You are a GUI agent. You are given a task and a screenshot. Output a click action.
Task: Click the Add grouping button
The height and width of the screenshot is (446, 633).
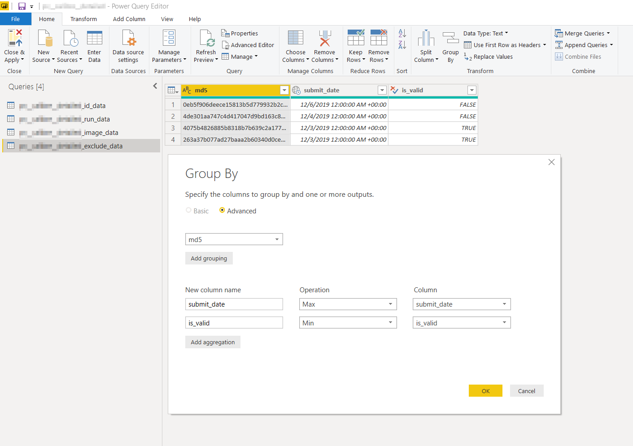tap(209, 258)
